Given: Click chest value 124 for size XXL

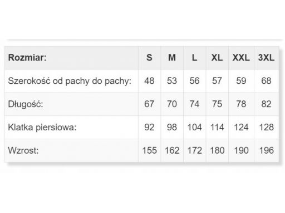Looking at the screenshot, I should point(241,127).
